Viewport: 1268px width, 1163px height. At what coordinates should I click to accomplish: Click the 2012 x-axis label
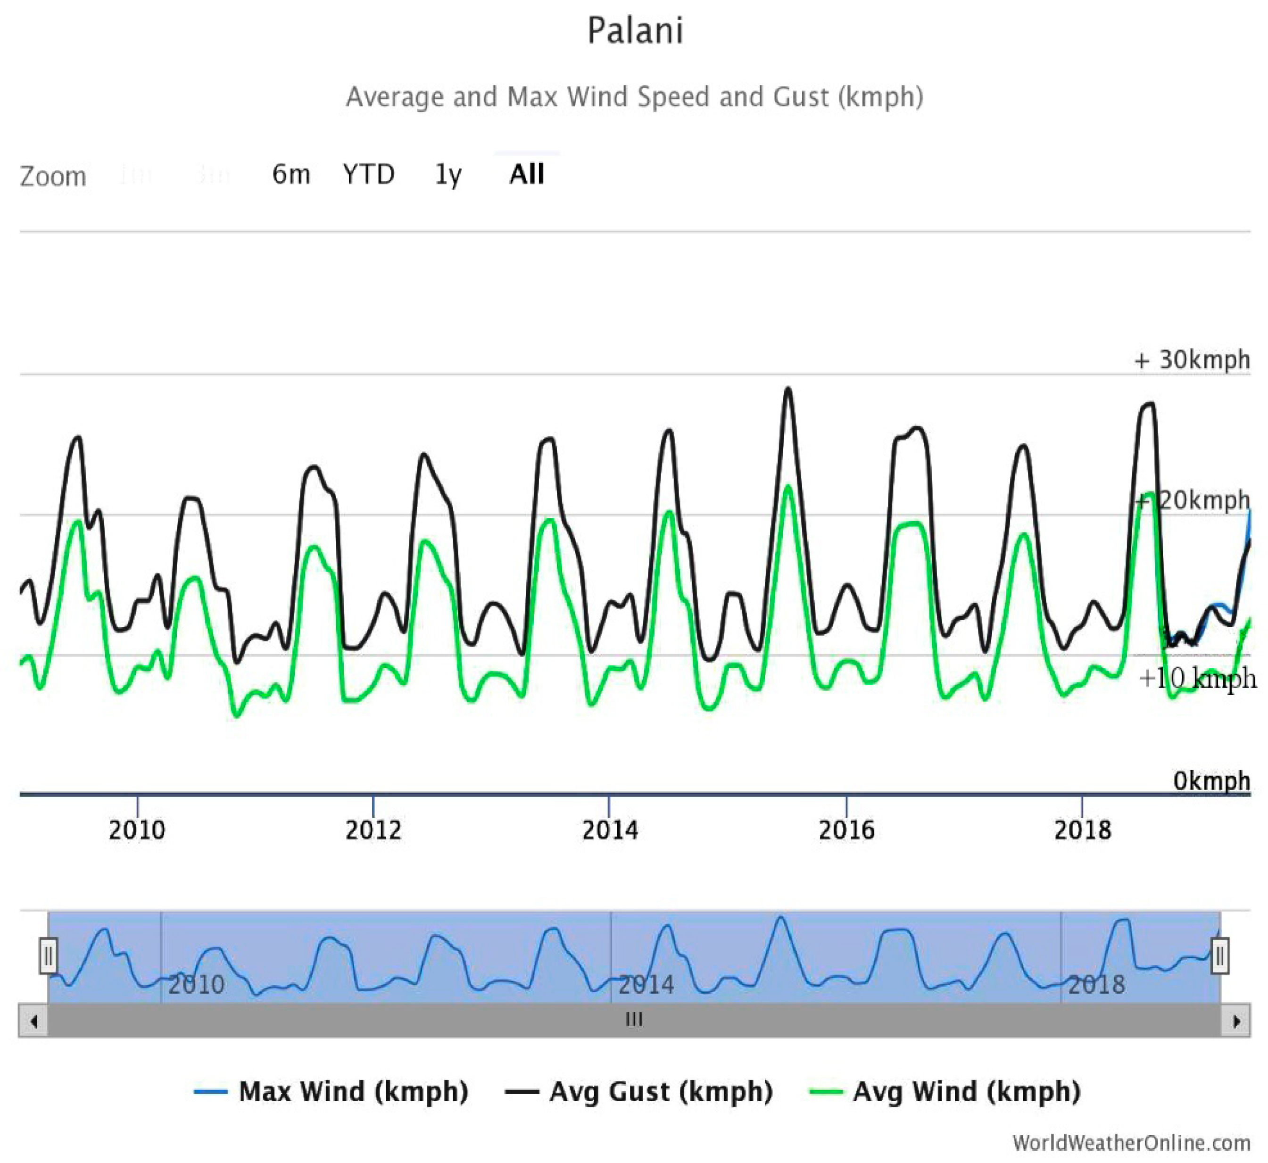click(x=373, y=830)
